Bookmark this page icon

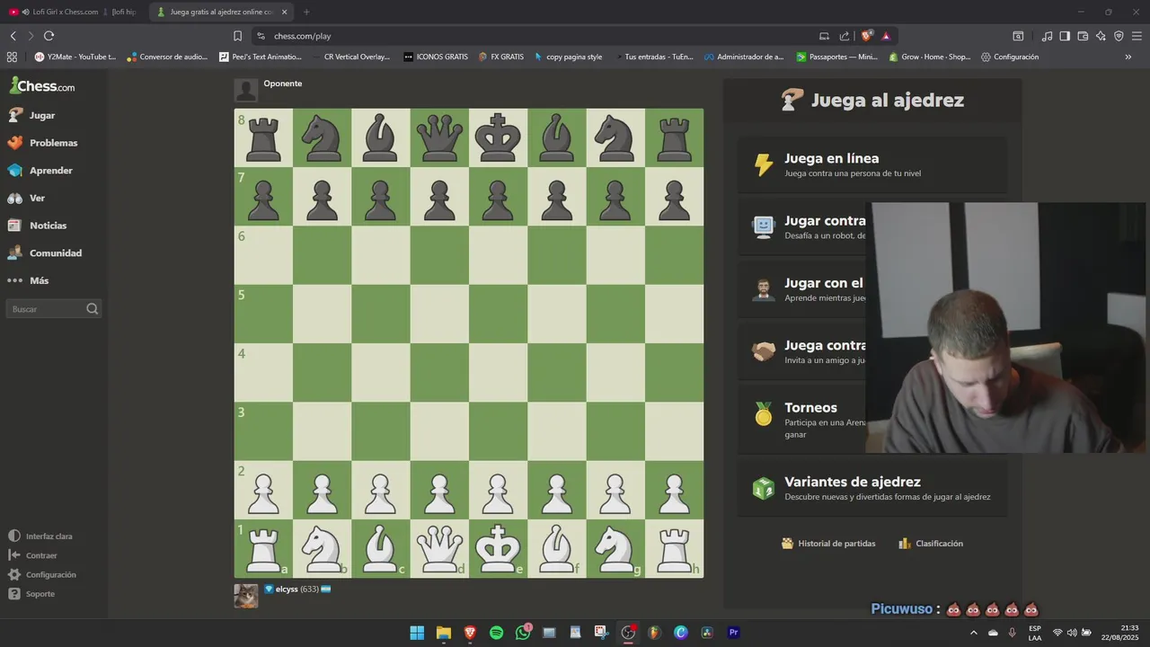tap(237, 36)
